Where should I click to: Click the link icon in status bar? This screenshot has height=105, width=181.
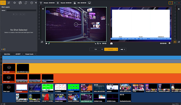coord(2,104)
